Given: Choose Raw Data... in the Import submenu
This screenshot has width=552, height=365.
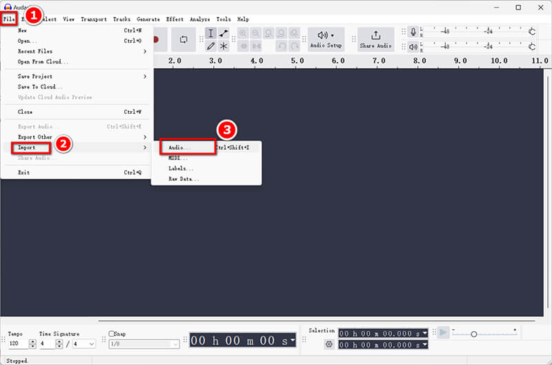Looking at the screenshot, I should (206, 179).
